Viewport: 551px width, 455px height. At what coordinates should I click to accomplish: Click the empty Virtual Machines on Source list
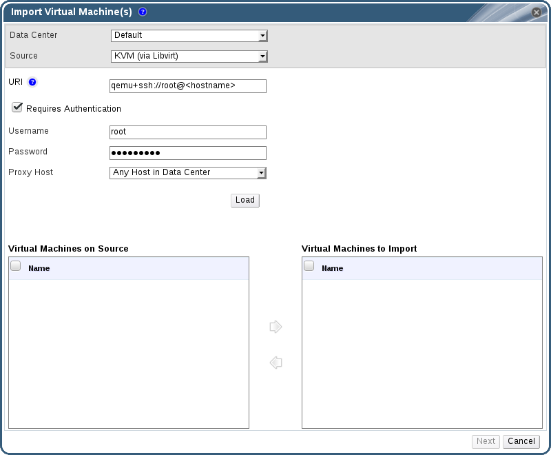coord(129,352)
